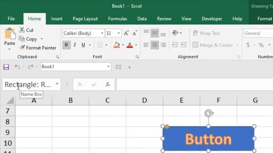The width and height of the screenshot is (273, 153).
Task: Open Font group dialog launcher
Action: (137, 57)
